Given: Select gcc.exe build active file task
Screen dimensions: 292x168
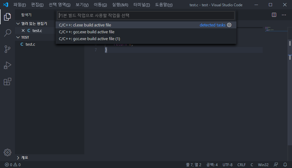Looking at the screenshot, I should (x=146, y=32).
